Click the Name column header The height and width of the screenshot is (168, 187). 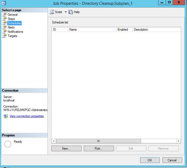pyautogui.click(x=92, y=29)
